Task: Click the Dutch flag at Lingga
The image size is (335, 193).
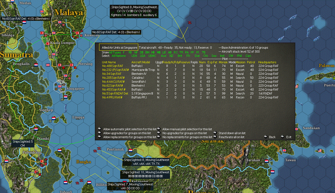Action: tap(54, 118)
